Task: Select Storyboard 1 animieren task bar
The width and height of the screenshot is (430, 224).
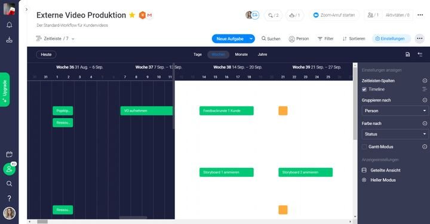Action: (x=226, y=172)
